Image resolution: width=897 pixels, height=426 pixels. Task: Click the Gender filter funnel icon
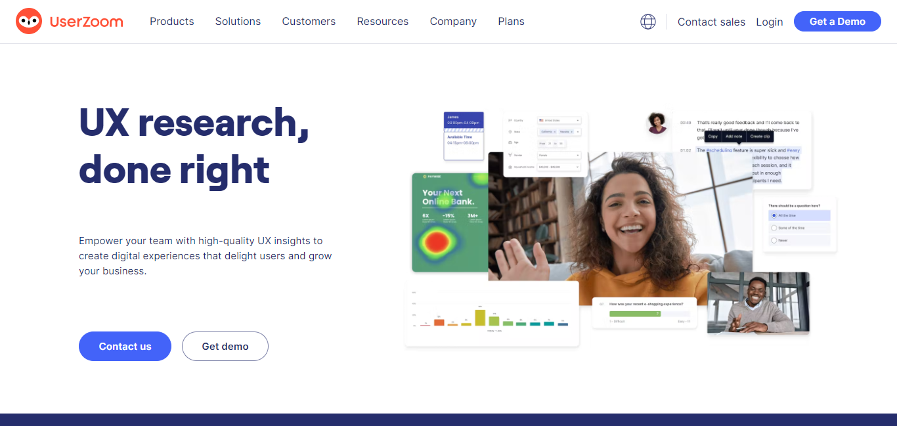coord(510,155)
